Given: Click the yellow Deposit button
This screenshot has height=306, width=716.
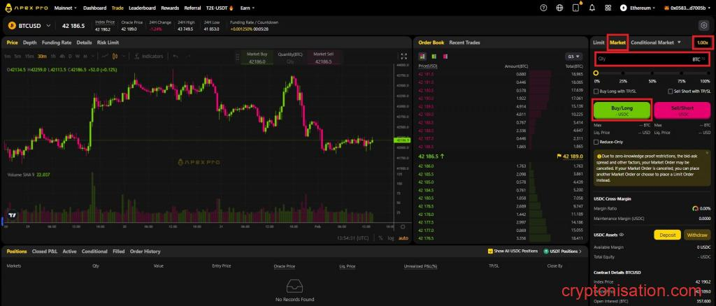Looking at the screenshot, I should pyautogui.click(x=667, y=235).
